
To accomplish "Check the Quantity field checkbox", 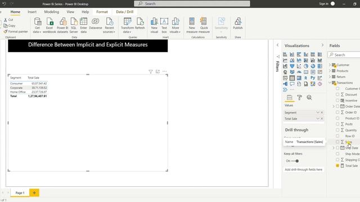I will point(337,130).
